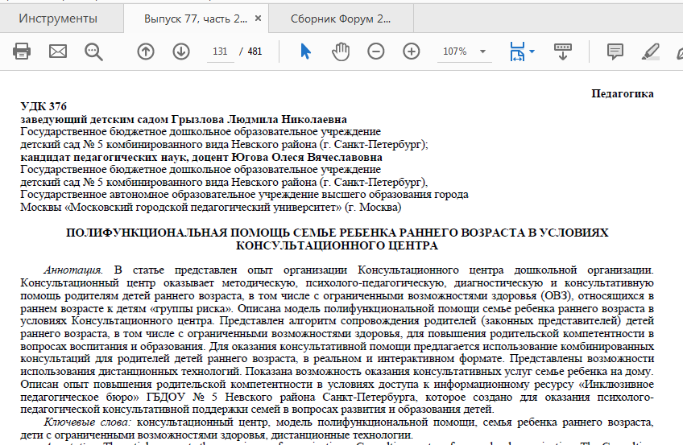Zoom in using the plus button
The width and height of the screenshot is (683, 445).
[x=412, y=52]
